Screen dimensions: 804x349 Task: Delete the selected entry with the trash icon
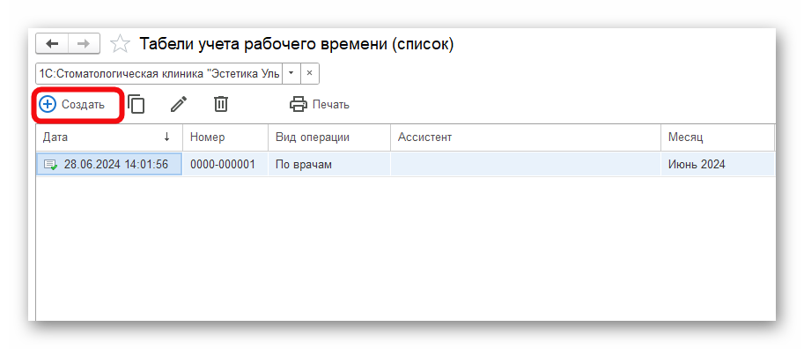coord(220,105)
